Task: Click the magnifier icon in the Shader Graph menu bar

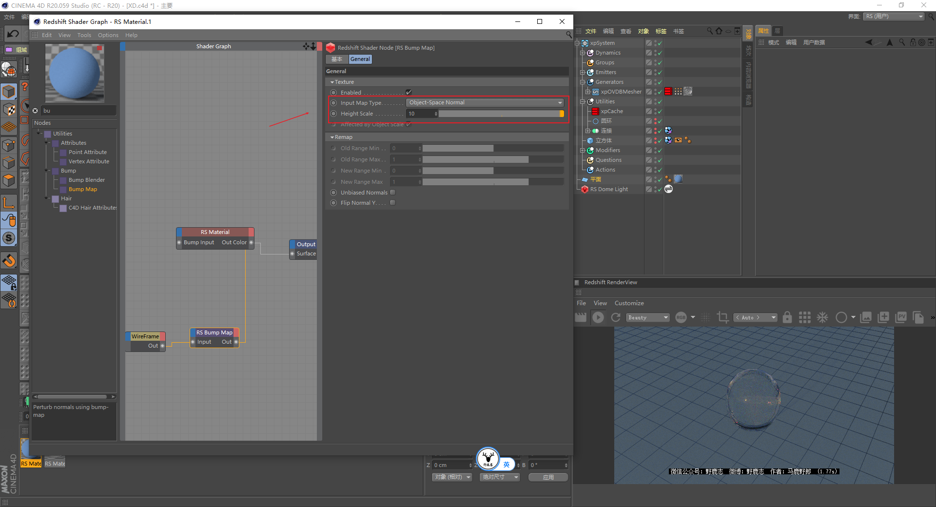Action: click(568, 35)
